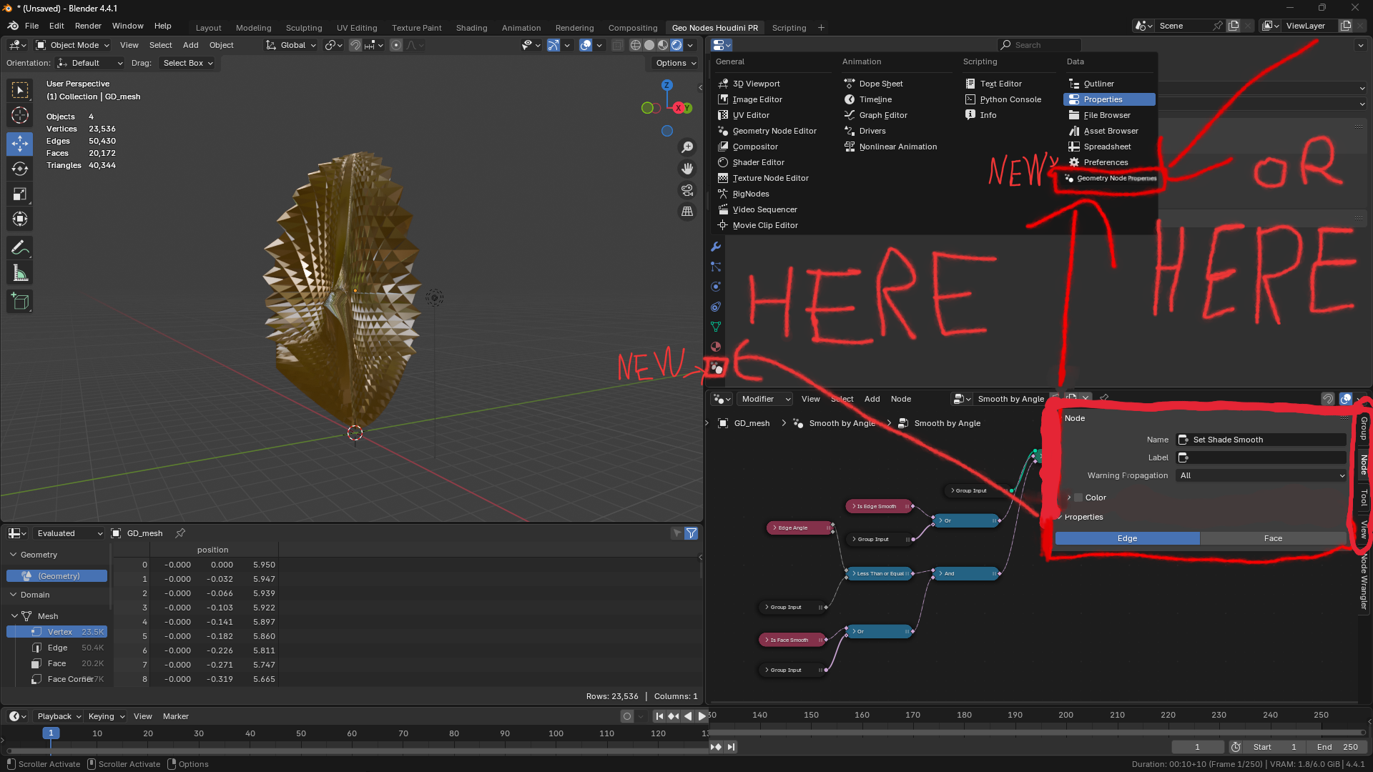Open the Warning Propagation dropdown
Image resolution: width=1373 pixels, height=772 pixels.
1261,475
